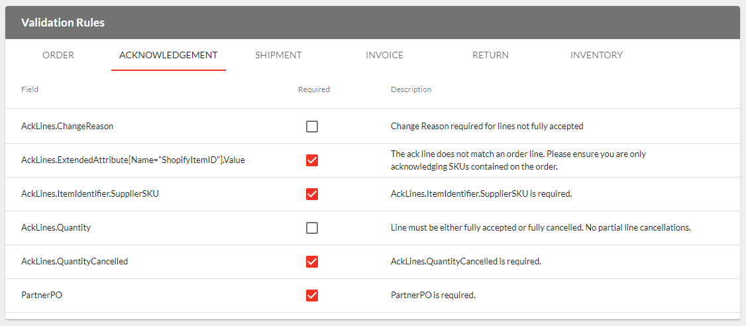Click the Description column header
This screenshot has width=746, height=326.
click(411, 89)
